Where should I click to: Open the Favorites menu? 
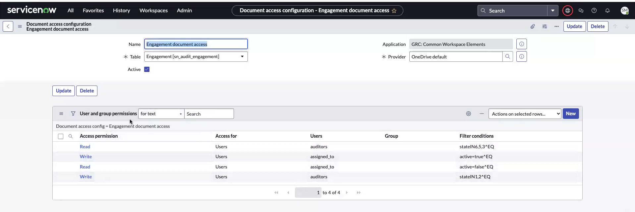93,11
